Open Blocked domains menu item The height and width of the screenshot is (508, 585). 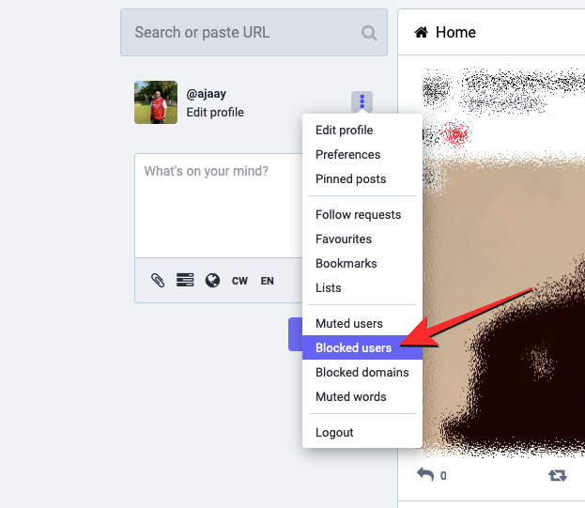coord(362,372)
